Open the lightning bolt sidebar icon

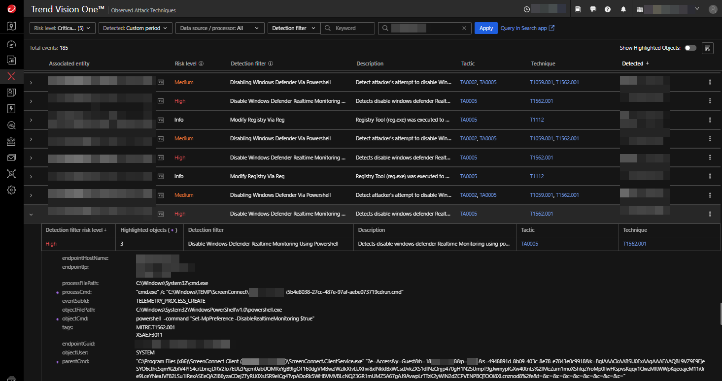click(11, 109)
